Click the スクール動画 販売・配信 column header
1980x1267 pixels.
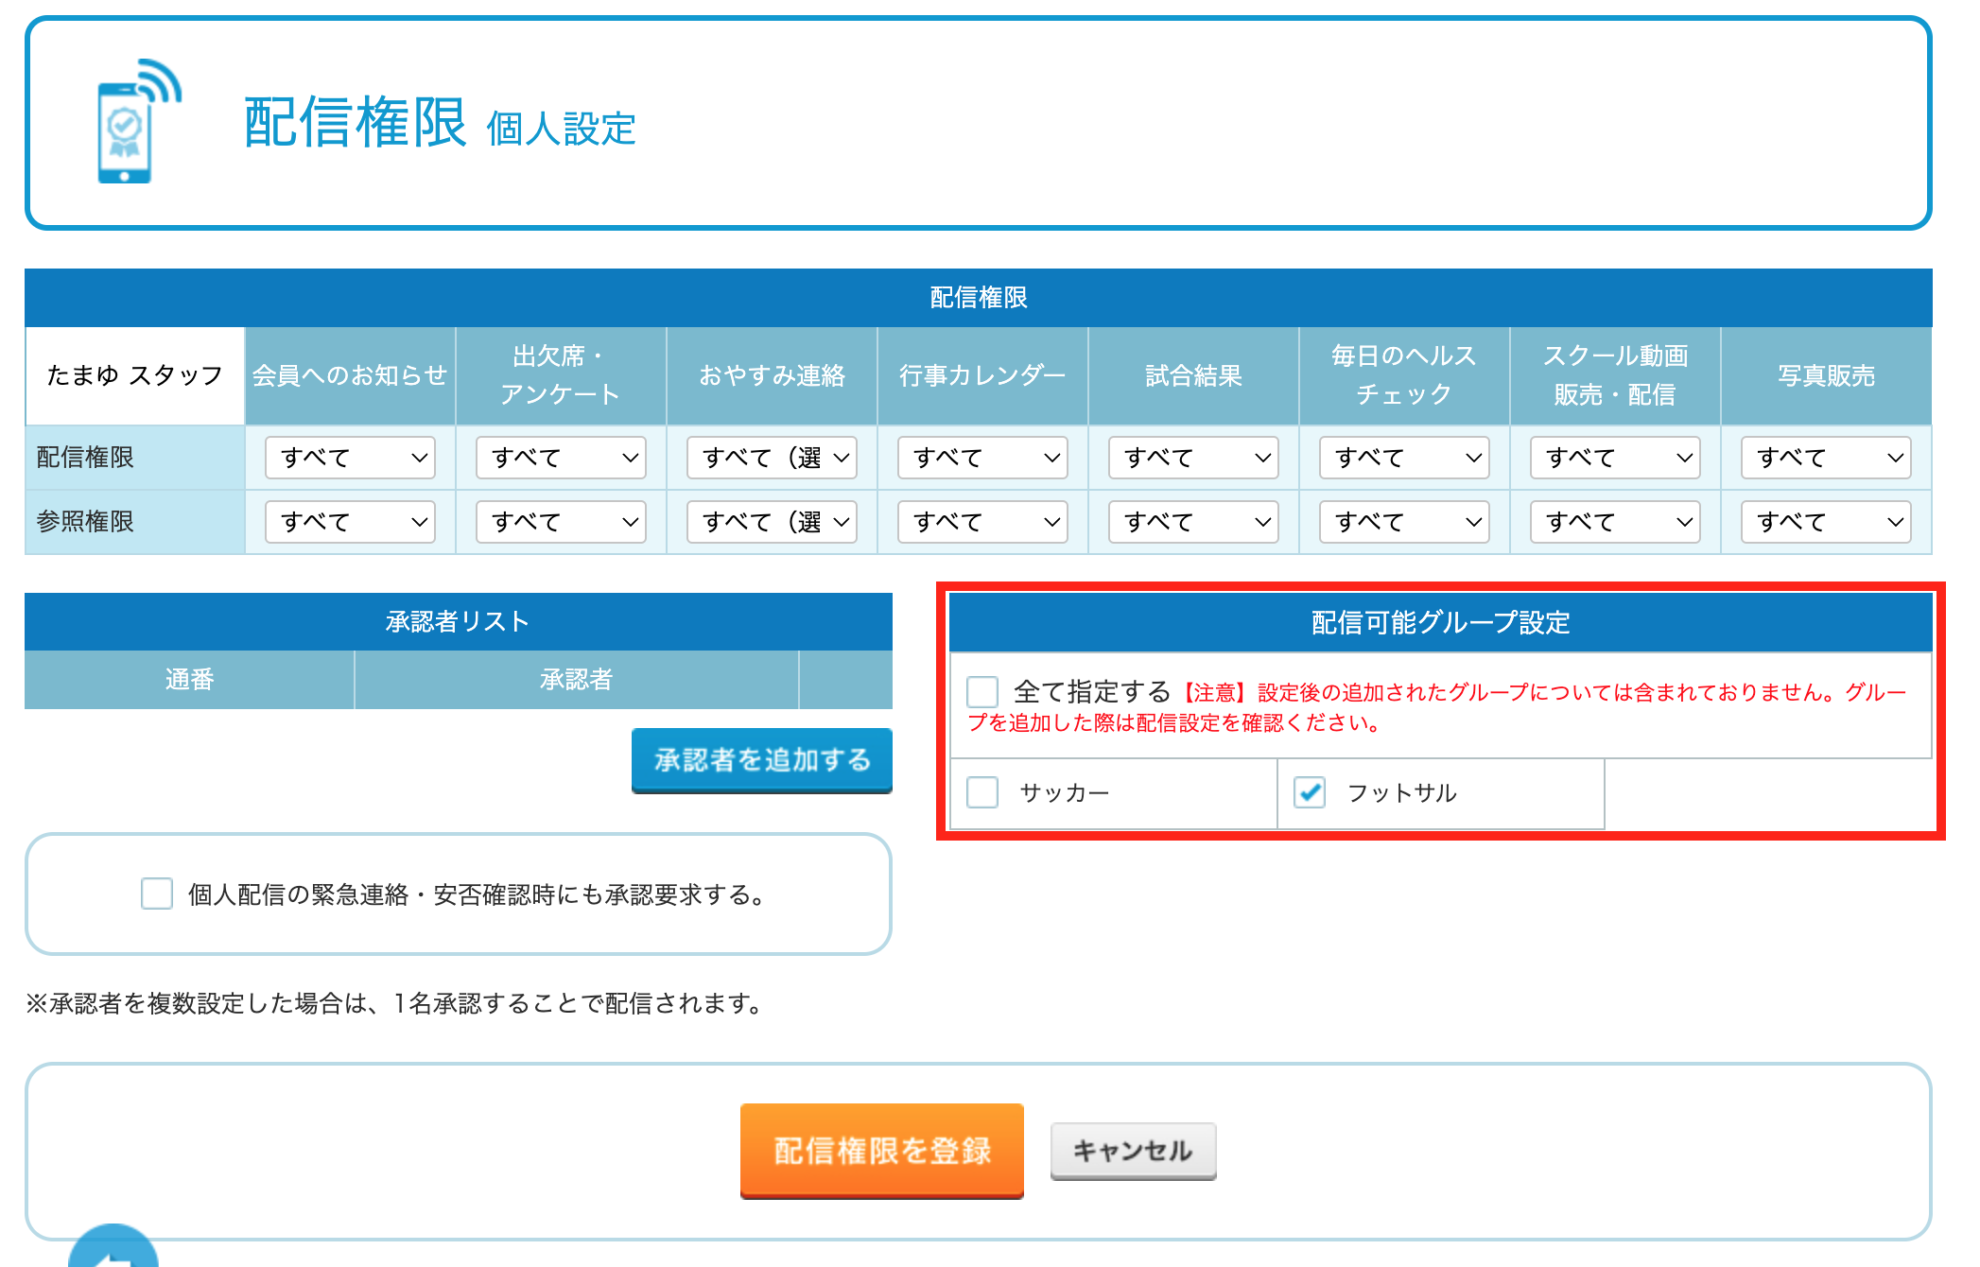(x=1615, y=375)
